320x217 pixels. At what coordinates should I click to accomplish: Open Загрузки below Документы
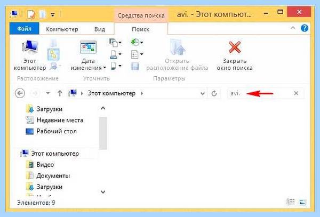click(x=44, y=187)
